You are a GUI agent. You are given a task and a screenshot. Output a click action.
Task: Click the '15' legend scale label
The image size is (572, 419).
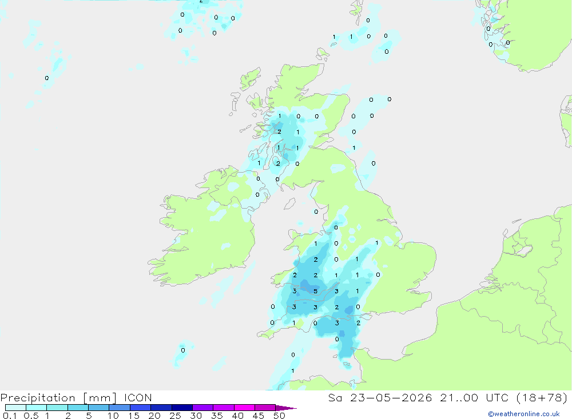click(x=134, y=416)
